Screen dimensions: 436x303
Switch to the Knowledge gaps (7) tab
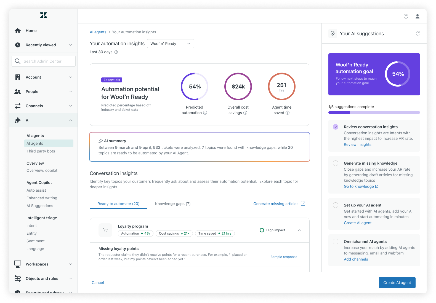point(173,204)
